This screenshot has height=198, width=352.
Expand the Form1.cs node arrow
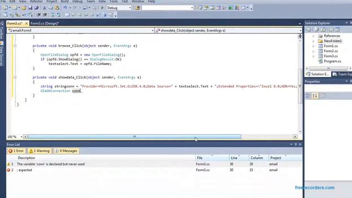point(313,46)
